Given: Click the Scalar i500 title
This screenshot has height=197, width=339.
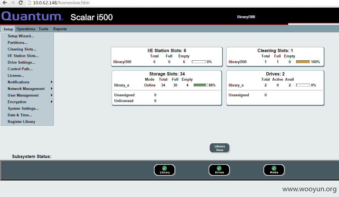Looking at the screenshot, I should tap(92, 17).
